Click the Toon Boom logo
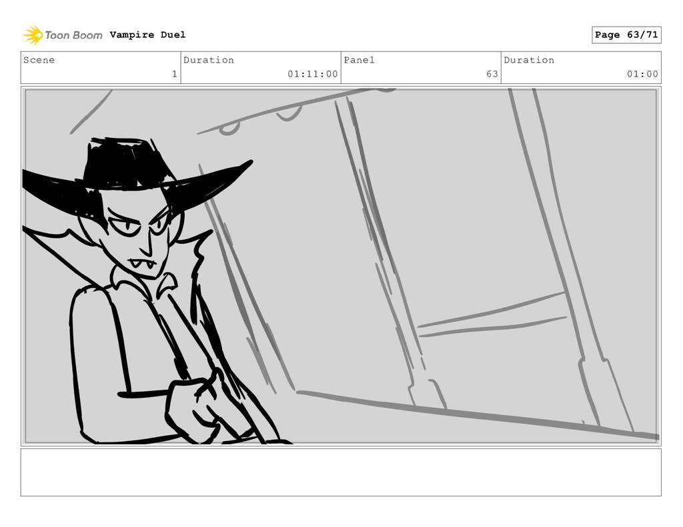This screenshot has height=527, width=683. point(63,35)
